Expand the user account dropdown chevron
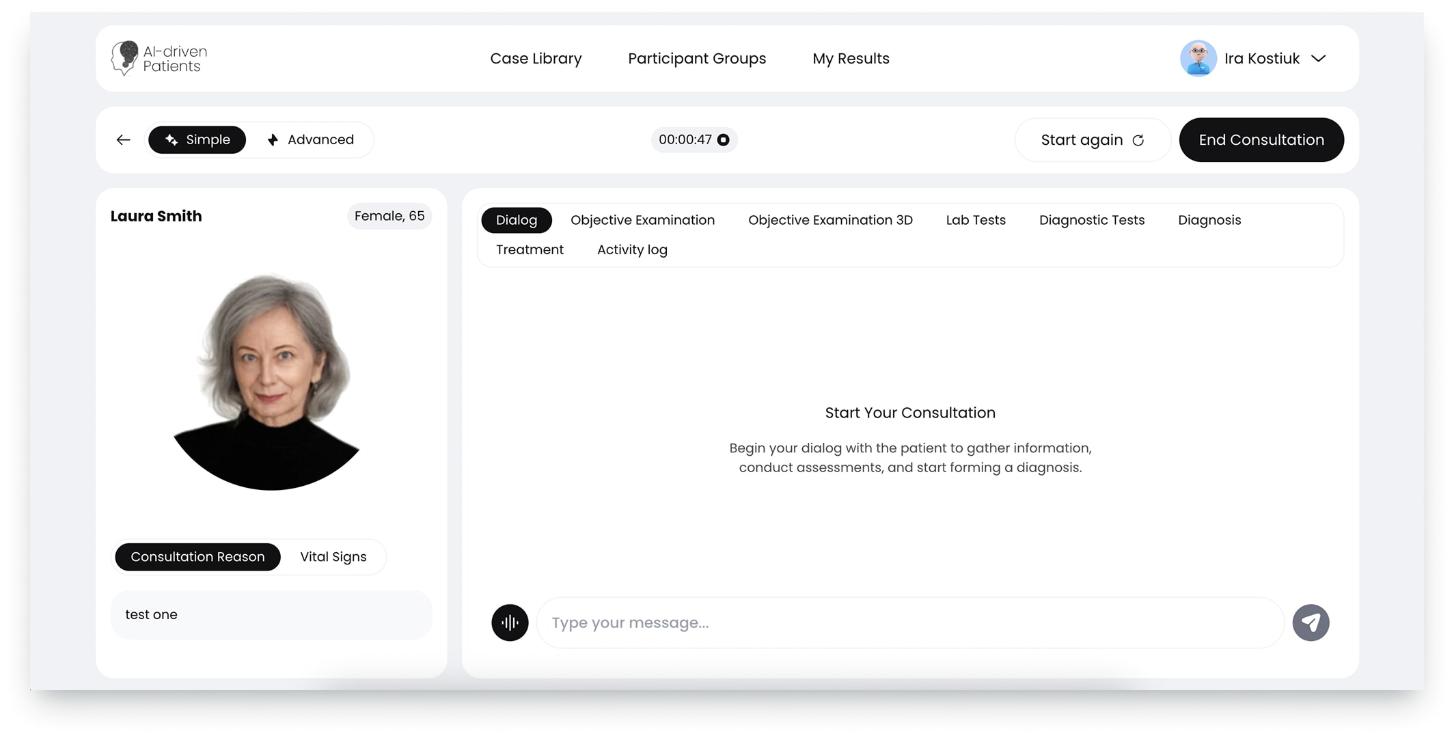Screen dimensions: 1454x738 (x=1319, y=59)
